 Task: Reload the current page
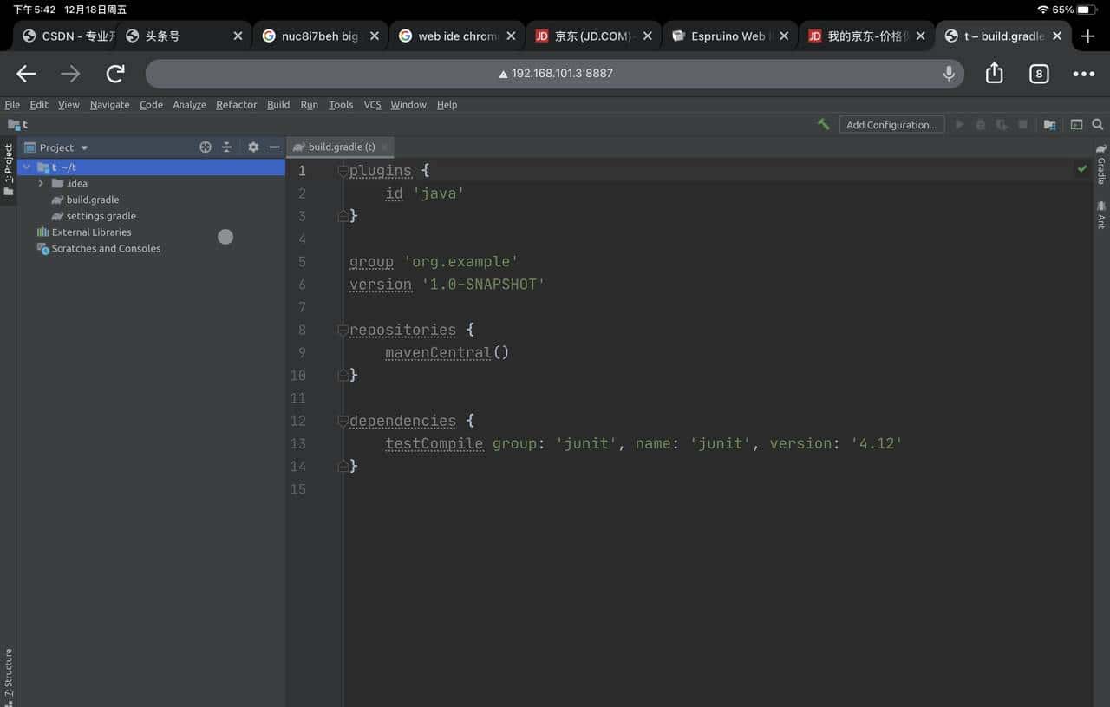tap(114, 74)
